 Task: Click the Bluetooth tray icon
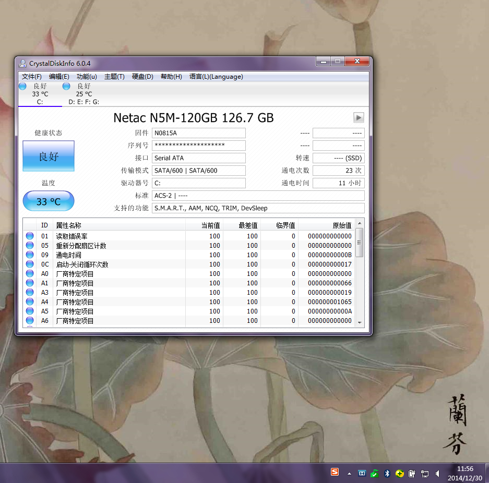tap(387, 474)
